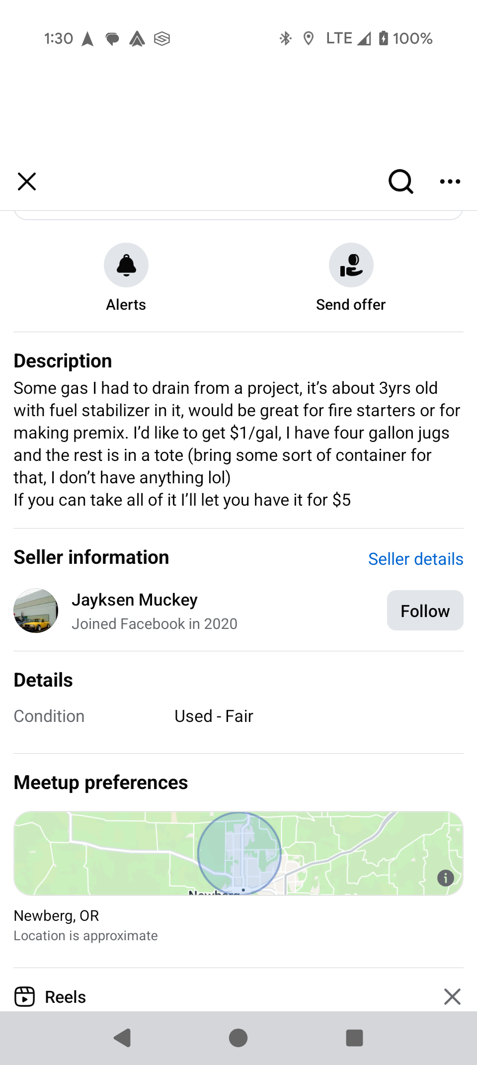Open search with the magnifying glass icon
This screenshot has width=477, height=1065.
(x=400, y=181)
